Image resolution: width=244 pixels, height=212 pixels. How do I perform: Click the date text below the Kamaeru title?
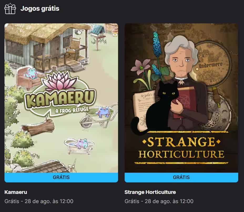[39, 201]
